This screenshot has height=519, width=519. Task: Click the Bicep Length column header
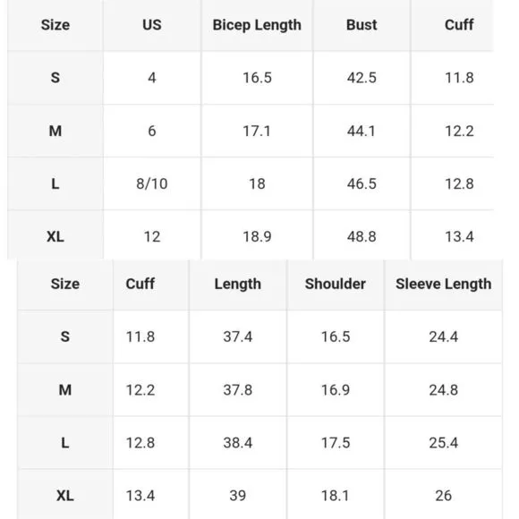pyautogui.click(x=257, y=25)
